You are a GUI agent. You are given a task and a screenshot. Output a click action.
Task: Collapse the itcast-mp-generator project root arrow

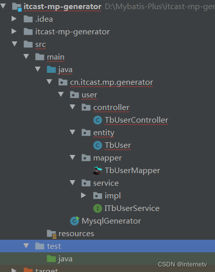coord(3,6)
